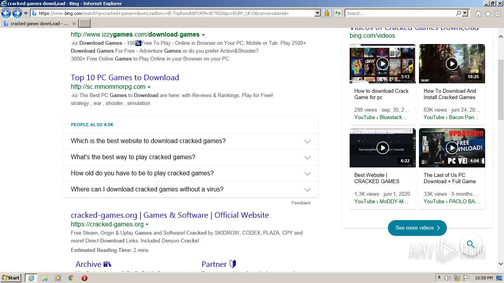Open 'How To Download And Install Cracked Games' title
Screen dimensions: 504x283
(450, 94)
